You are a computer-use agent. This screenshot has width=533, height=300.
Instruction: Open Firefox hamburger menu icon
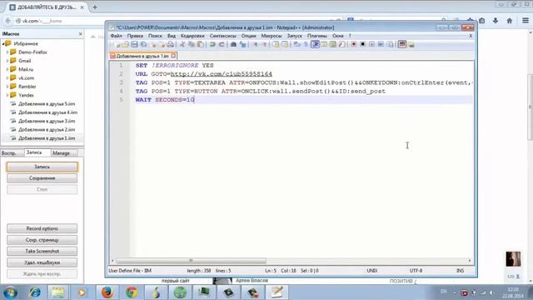(526, 21)
